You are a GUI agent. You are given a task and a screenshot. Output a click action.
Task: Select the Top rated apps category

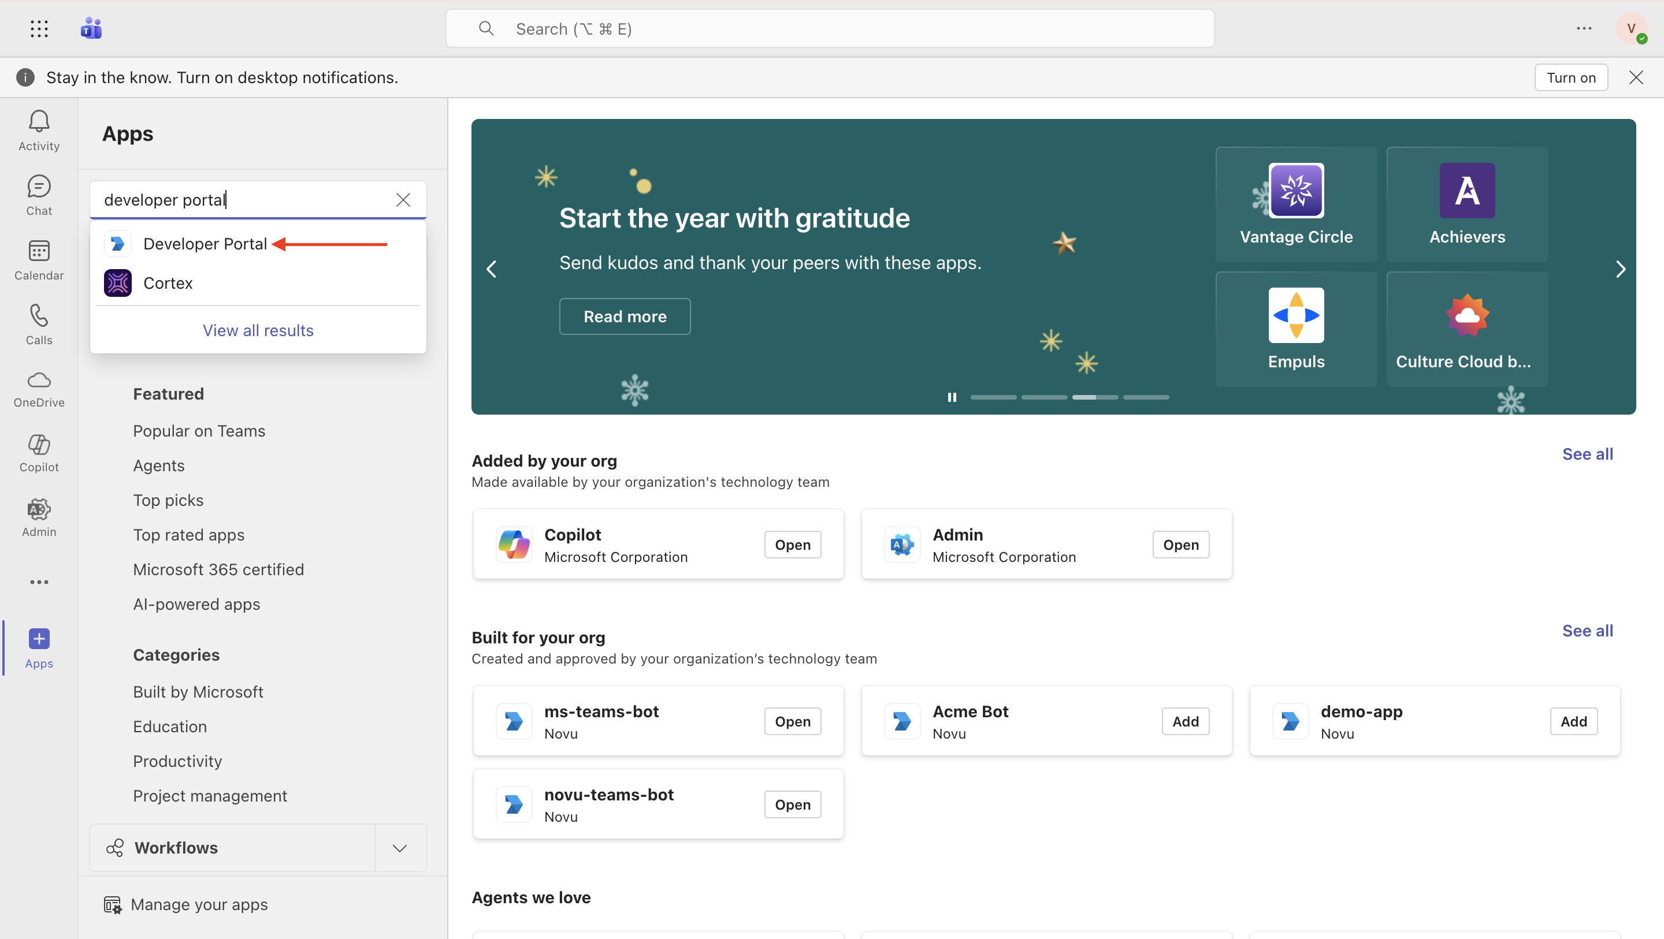[x=188, y=534]
